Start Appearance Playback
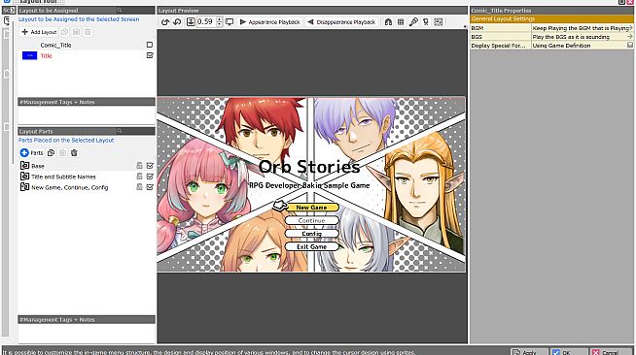Viewport: 636px width, 355px height. coord(269,22)
